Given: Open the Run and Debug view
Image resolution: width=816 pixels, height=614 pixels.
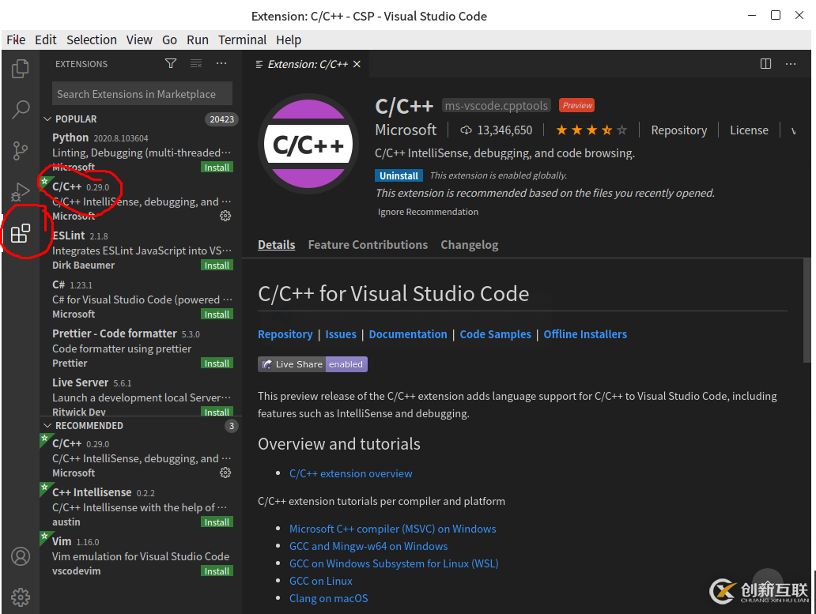Looking at the screenshot, I should (x=21, y=192).
